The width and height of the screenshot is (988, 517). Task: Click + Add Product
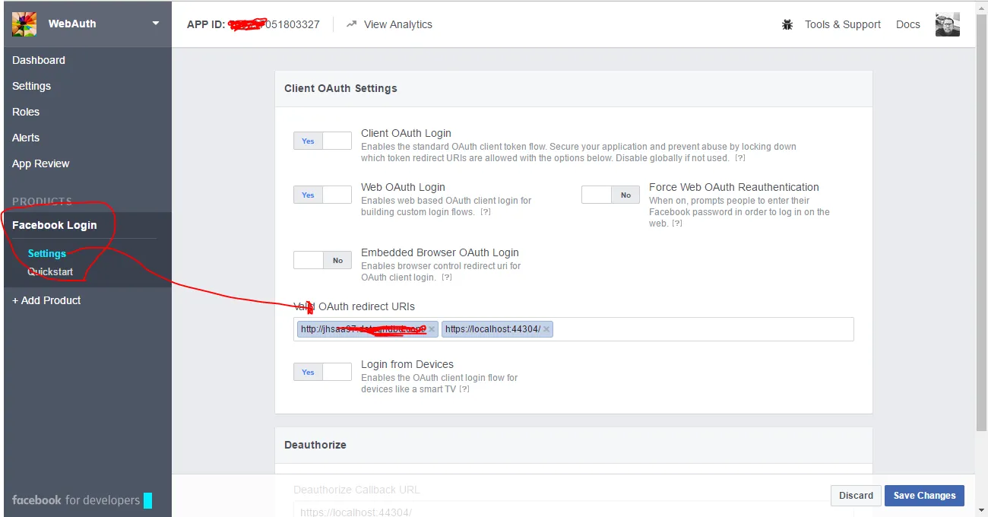(x=46, y=300)
